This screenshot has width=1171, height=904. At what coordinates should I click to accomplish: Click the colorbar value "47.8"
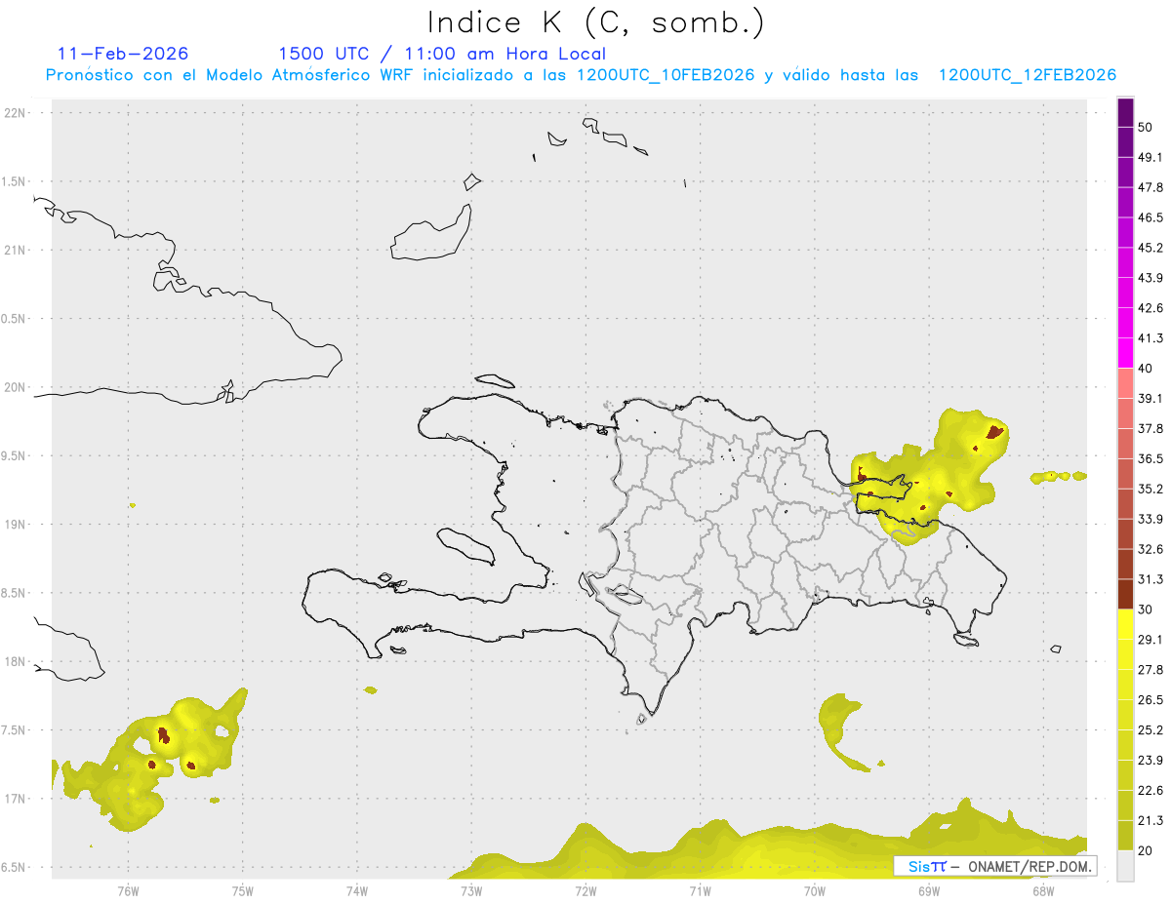(x=1151, y=187)
